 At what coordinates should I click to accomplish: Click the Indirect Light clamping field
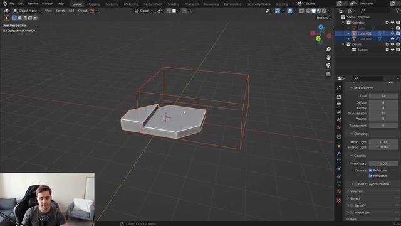point(383,147)
